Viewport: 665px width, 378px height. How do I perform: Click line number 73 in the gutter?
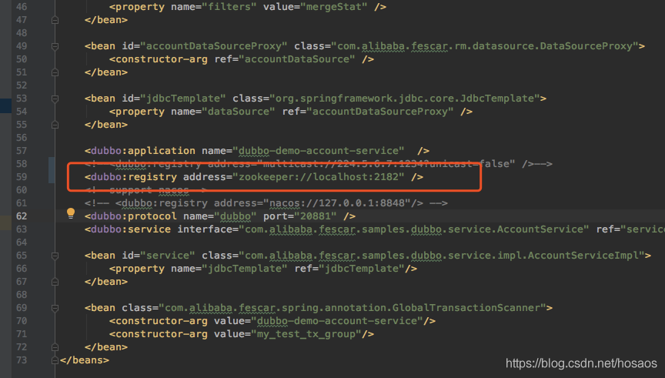(22, 360)
